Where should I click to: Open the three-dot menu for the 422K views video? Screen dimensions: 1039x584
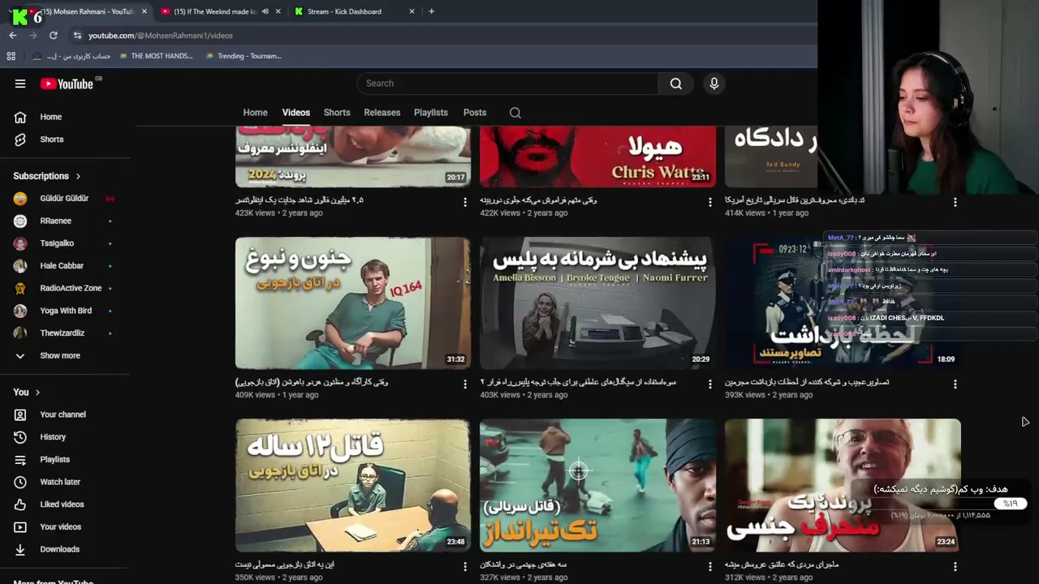[x=710, y=202]
